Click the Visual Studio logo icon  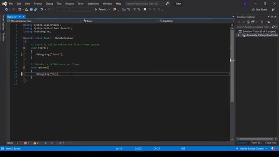click(4, 3)
